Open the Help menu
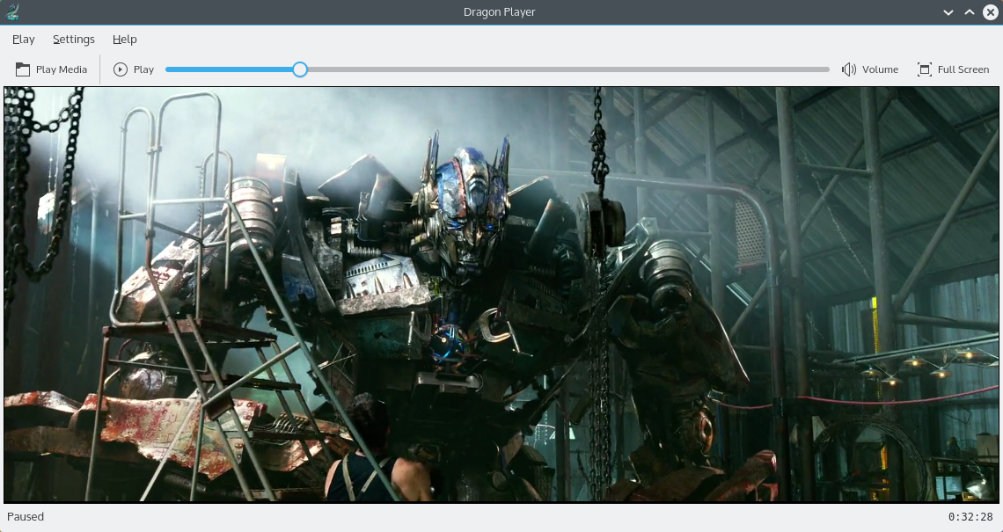This screenshot has width=1003, height=532. [x=125, y=39]
